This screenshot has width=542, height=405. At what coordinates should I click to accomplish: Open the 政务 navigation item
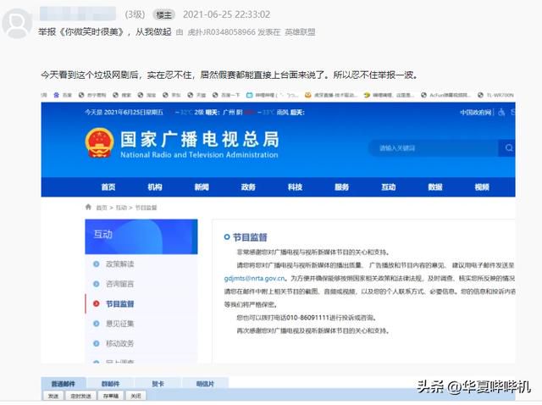click(248, 187)
